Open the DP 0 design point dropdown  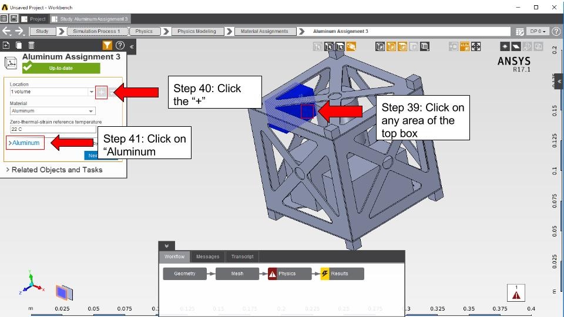[x=538, y=31]
